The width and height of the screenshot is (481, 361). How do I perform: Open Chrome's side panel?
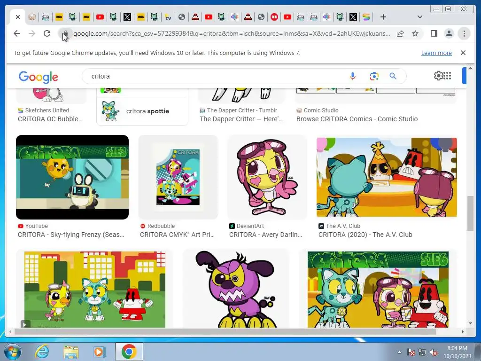[x=434, y=33]
